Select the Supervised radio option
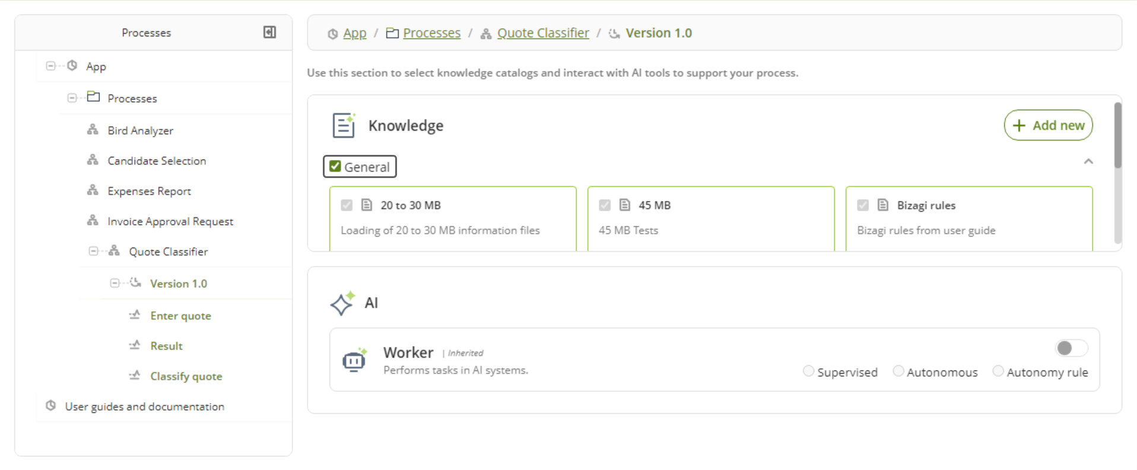Screen dimensions: 1137x470 tap(808, 371)
